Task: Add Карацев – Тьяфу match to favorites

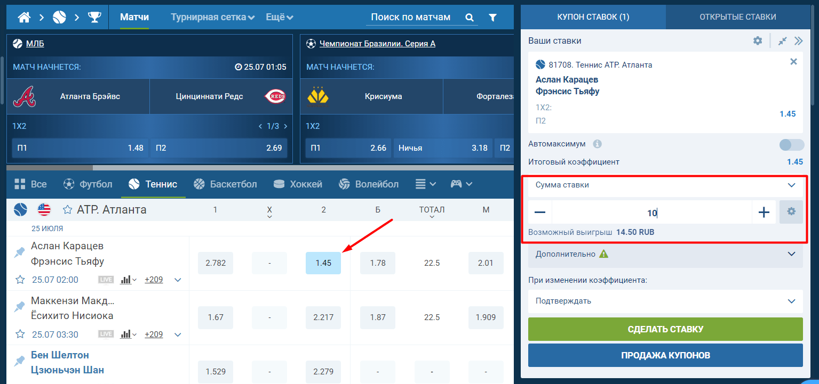Action: coord(20,280)
